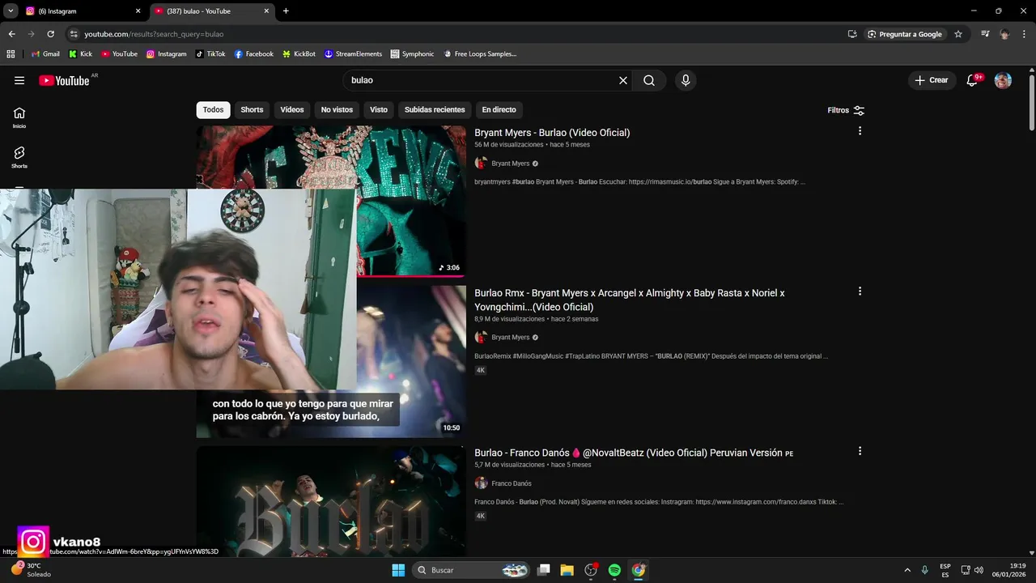1036x583 pixels.
Task: Open Task View on the taskbar
Action: (544, 570)
